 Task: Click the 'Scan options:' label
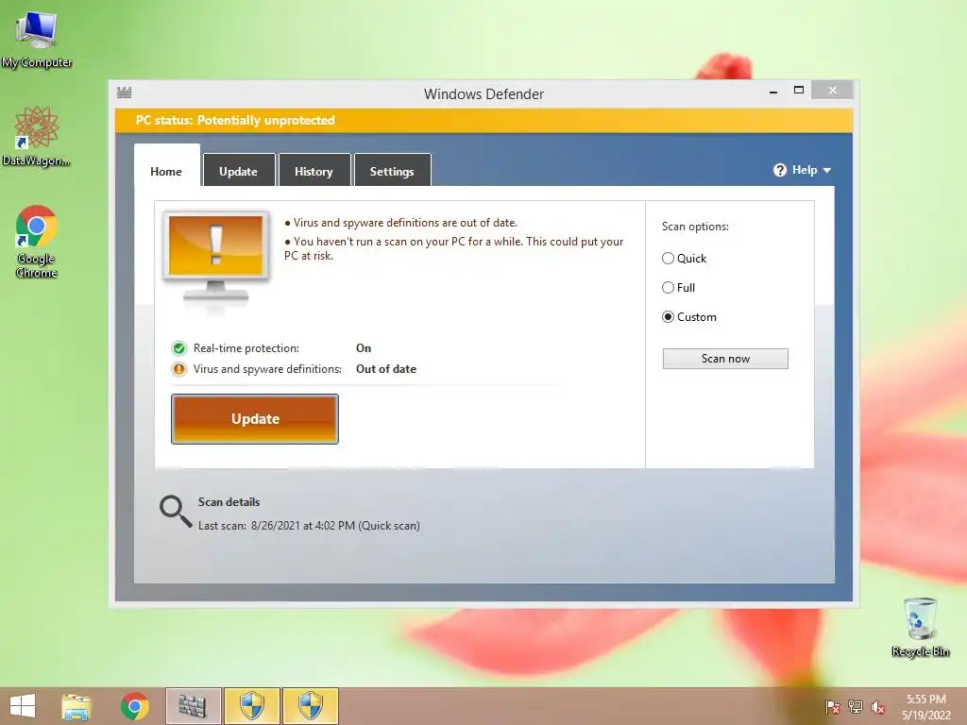click(x=695, y=227)
